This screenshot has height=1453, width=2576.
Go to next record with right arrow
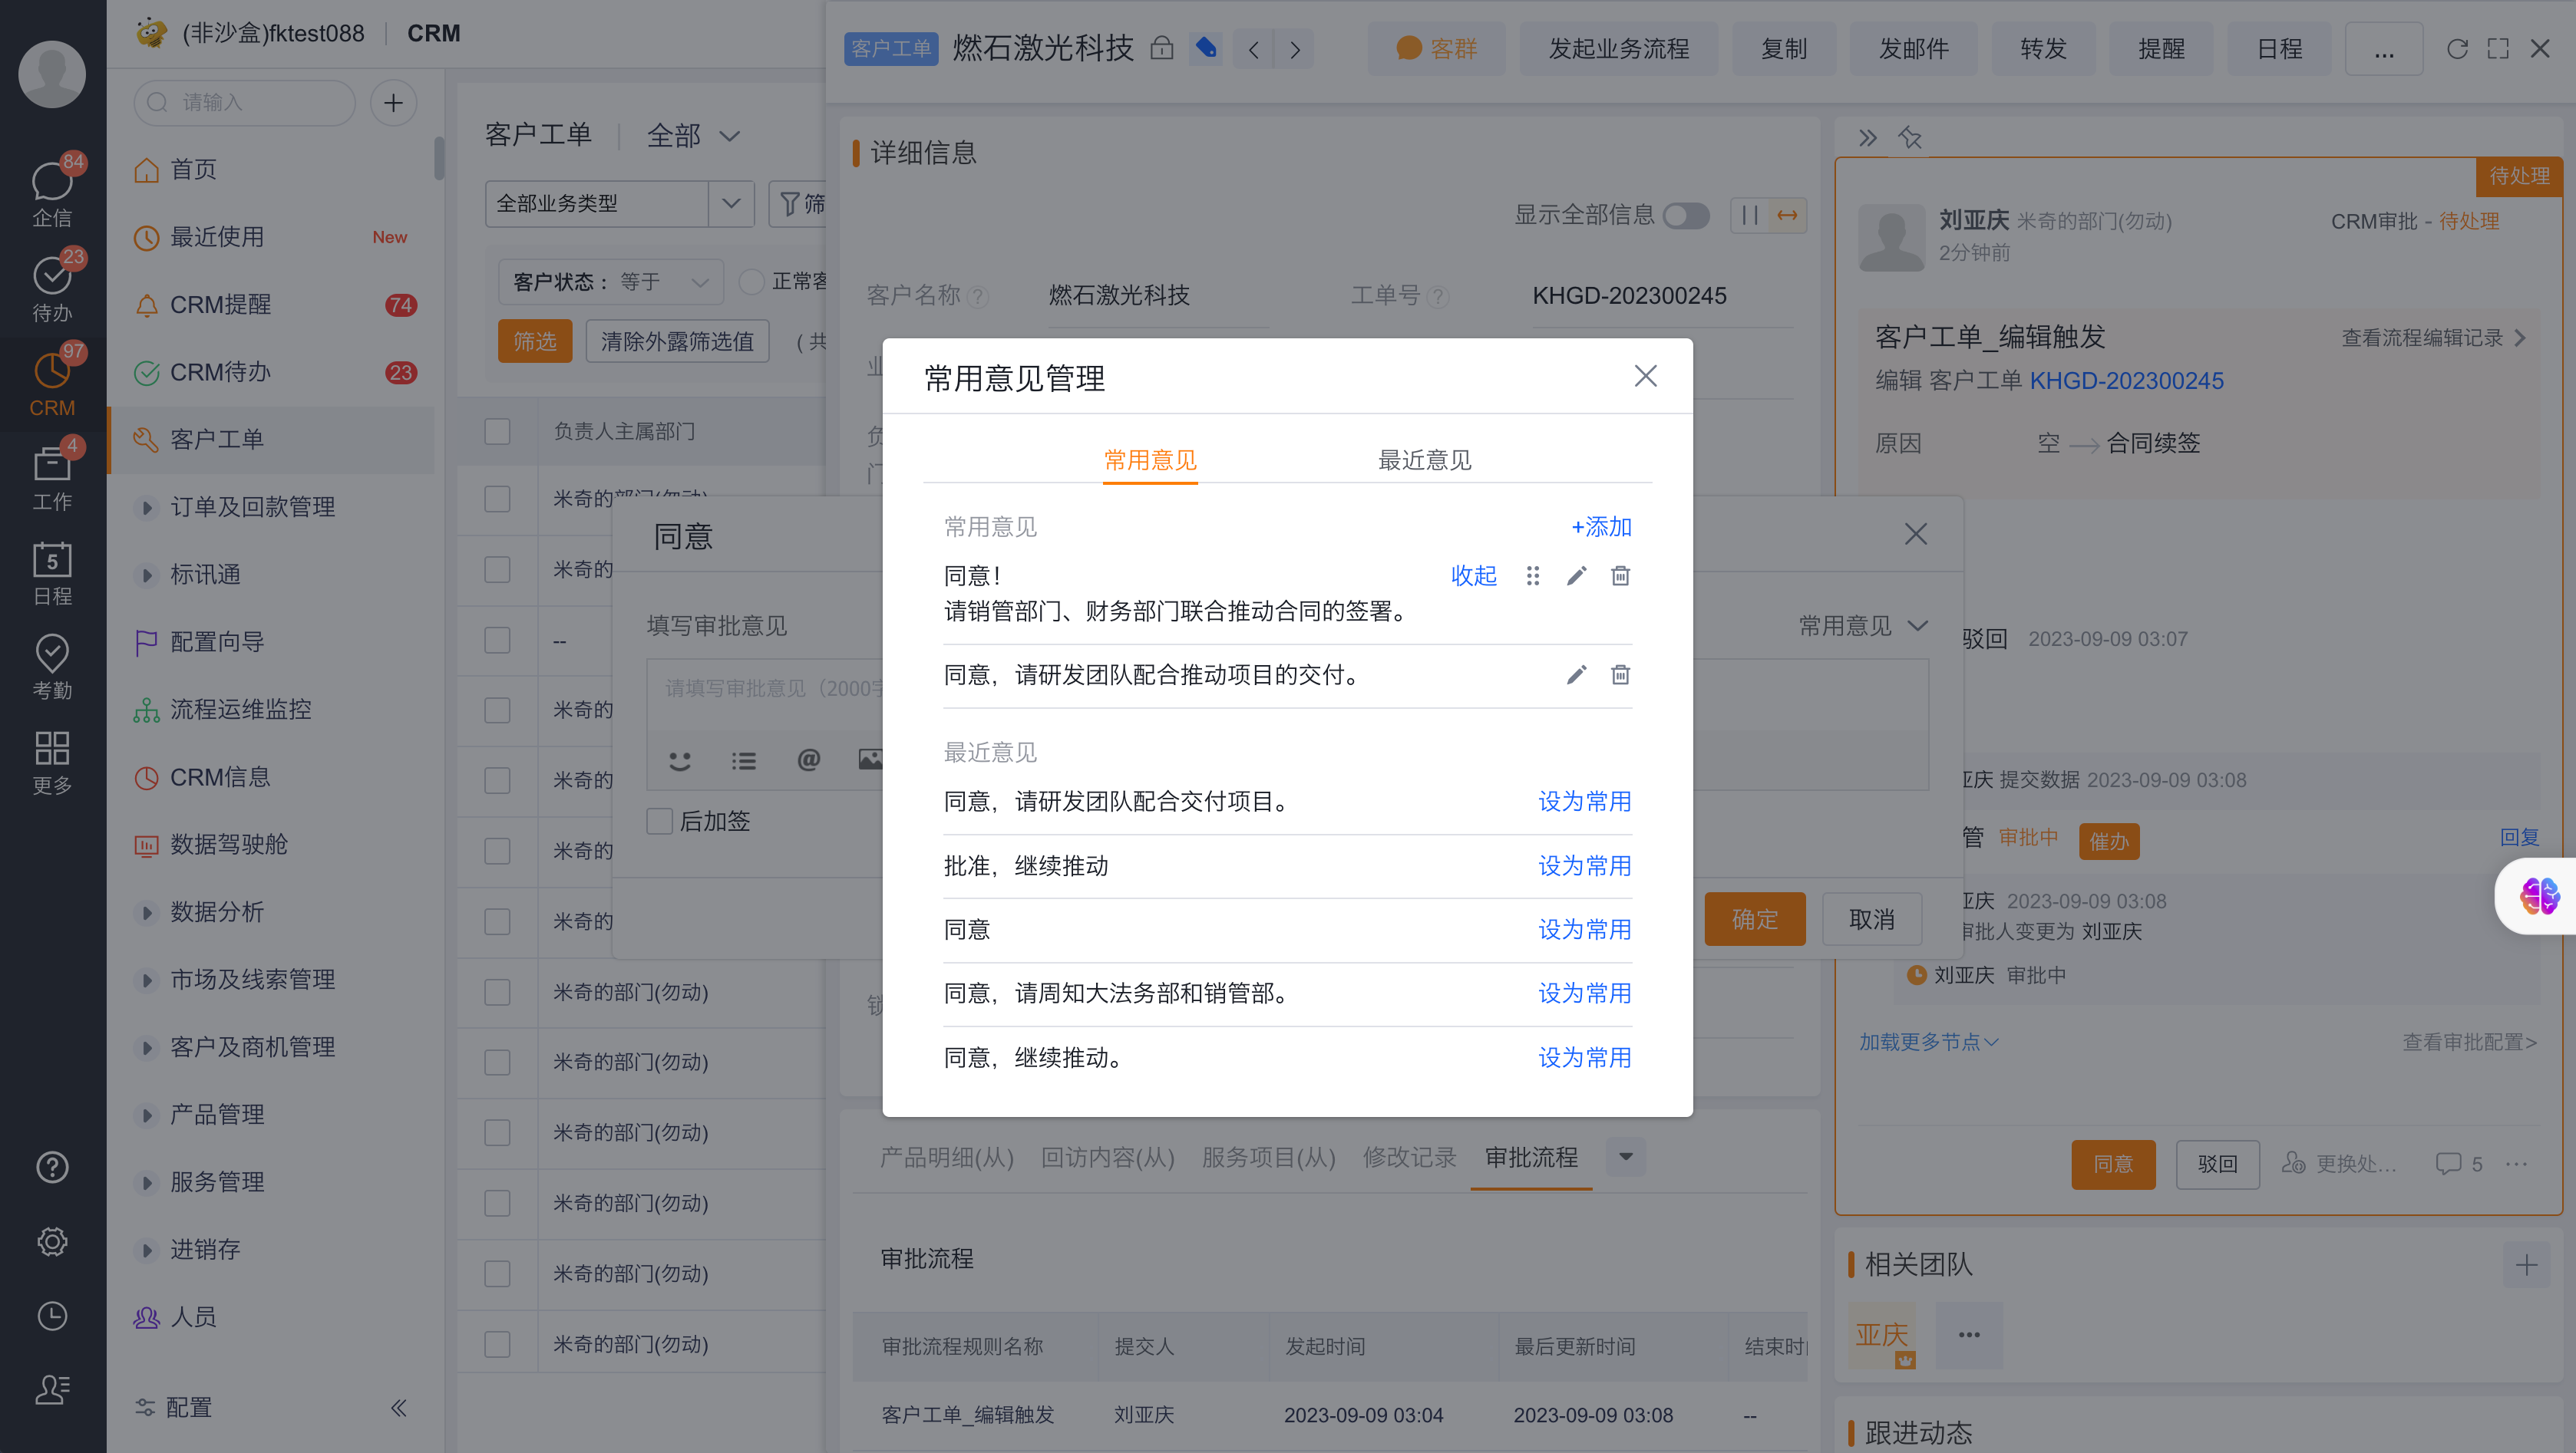(x=1295, y=49)
